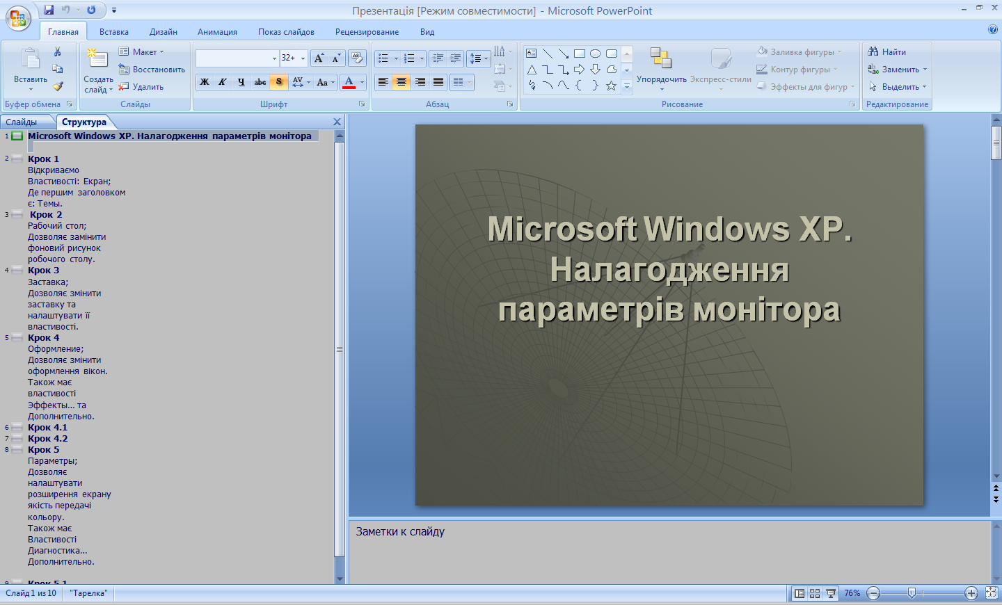Switch to the Слайды pane tab
Image resolution: width=1002 pixels, height=605 pixels.
coord(22,122)
